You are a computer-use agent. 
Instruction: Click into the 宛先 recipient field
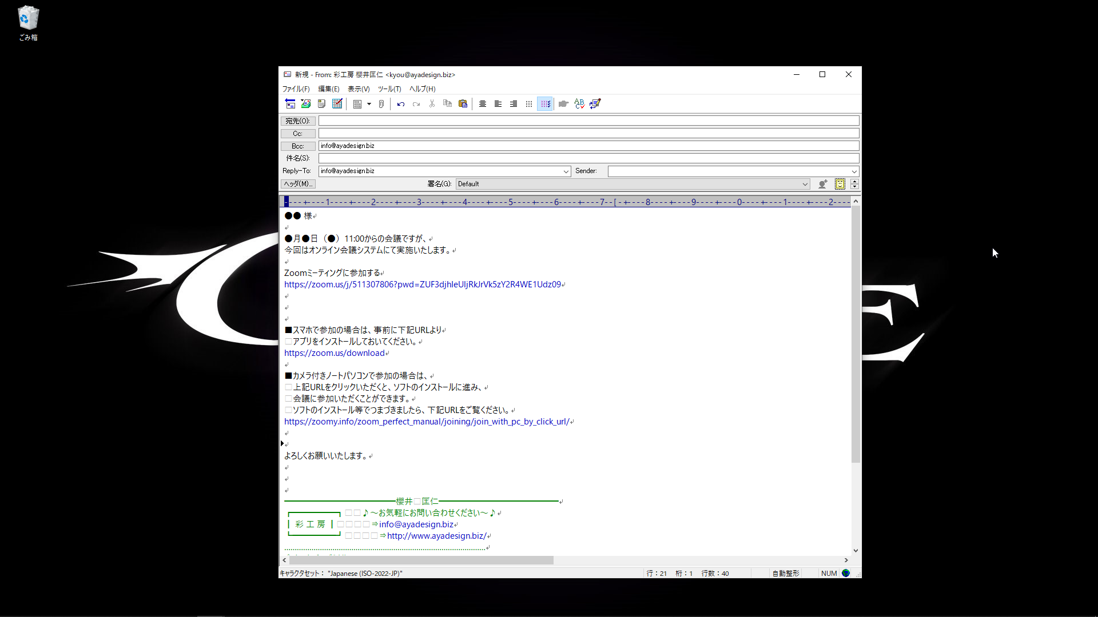coord(588,121)
